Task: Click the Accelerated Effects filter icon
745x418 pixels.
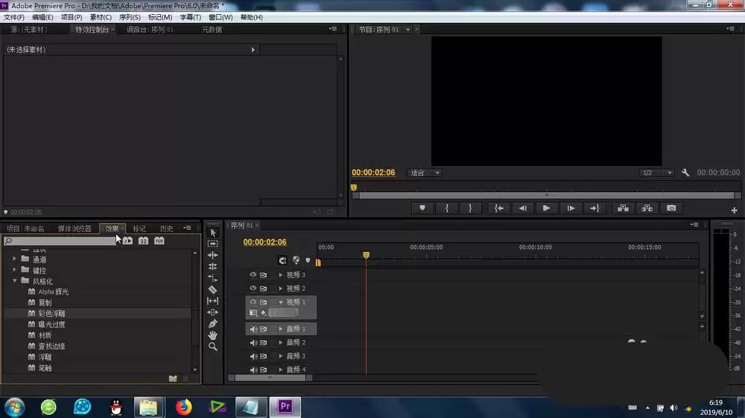Action: click(128, 241)
